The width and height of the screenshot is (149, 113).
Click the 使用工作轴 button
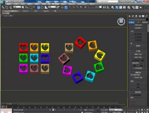click(138, 57)
